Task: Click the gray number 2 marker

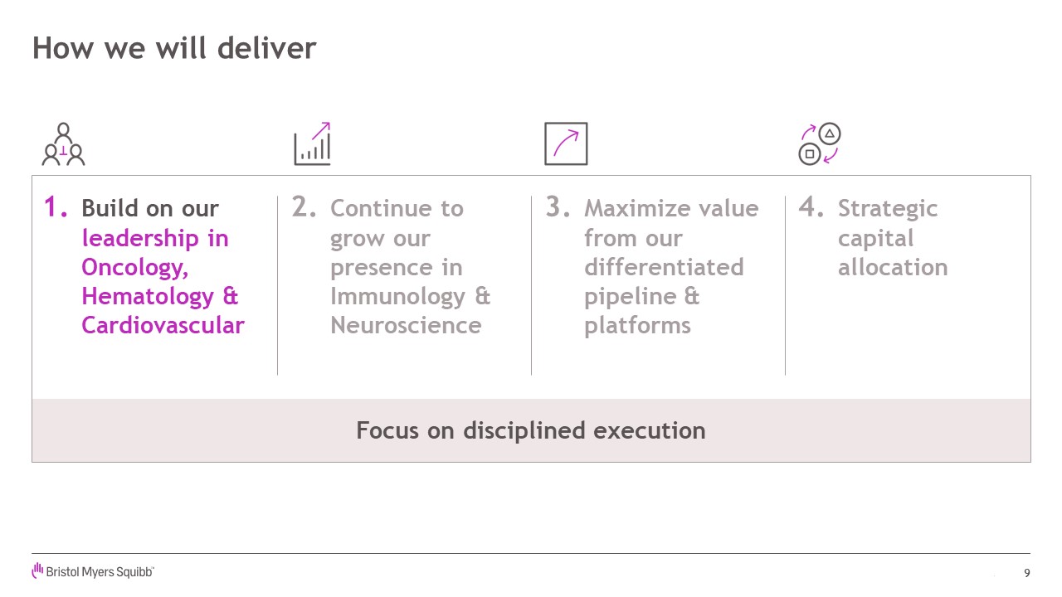Action: pos(304,207)
